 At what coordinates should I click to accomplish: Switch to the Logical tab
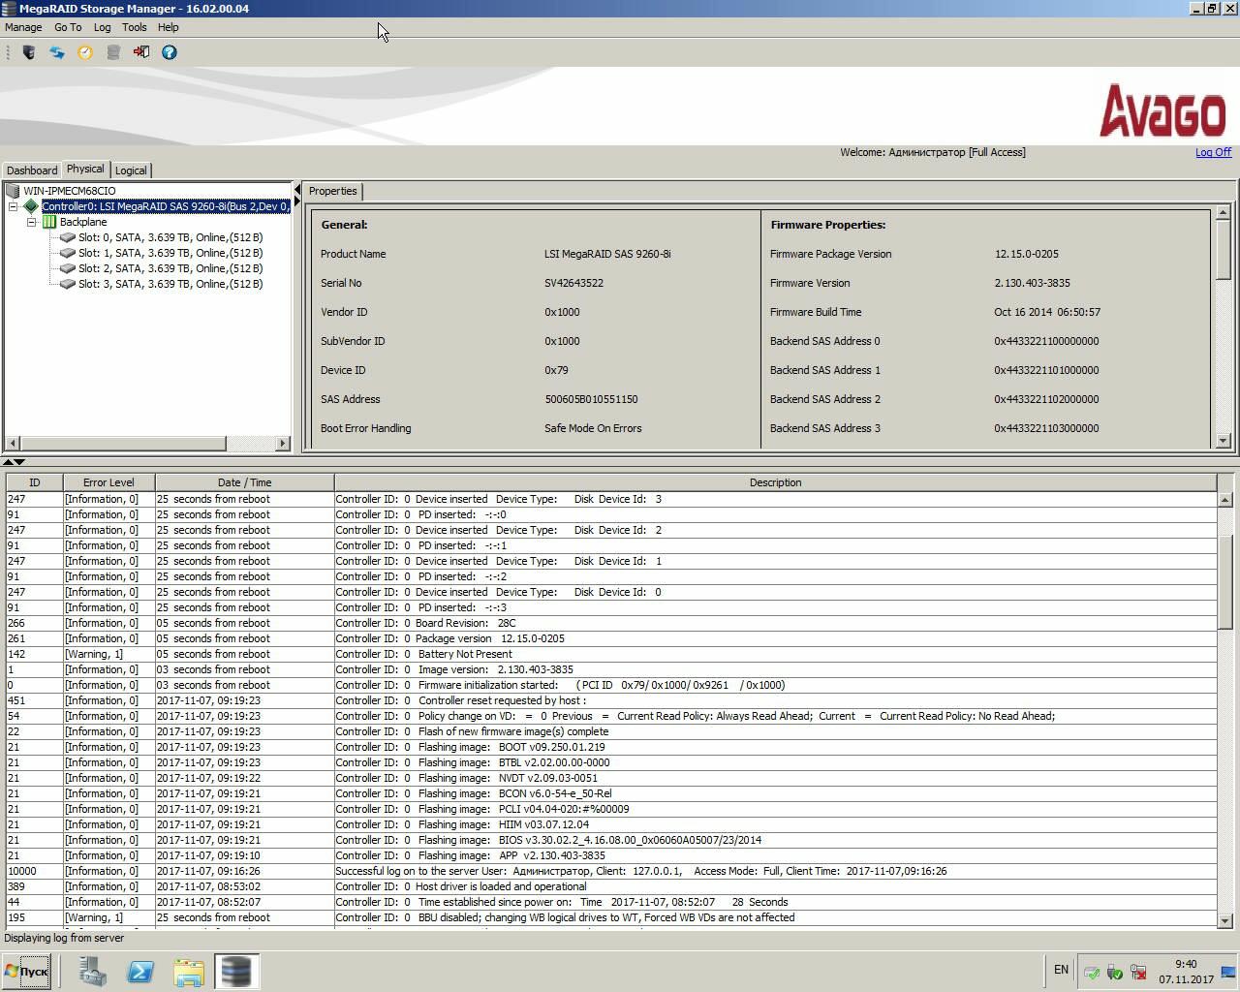click(x=131, y=170)
